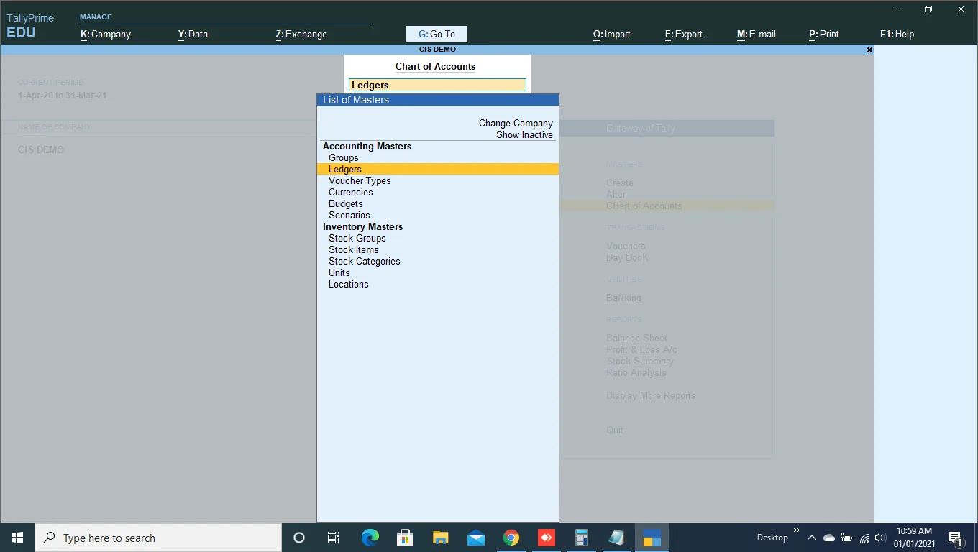
Task: Click Banking in Gateway of Tally
Action: tap(623, 298)
